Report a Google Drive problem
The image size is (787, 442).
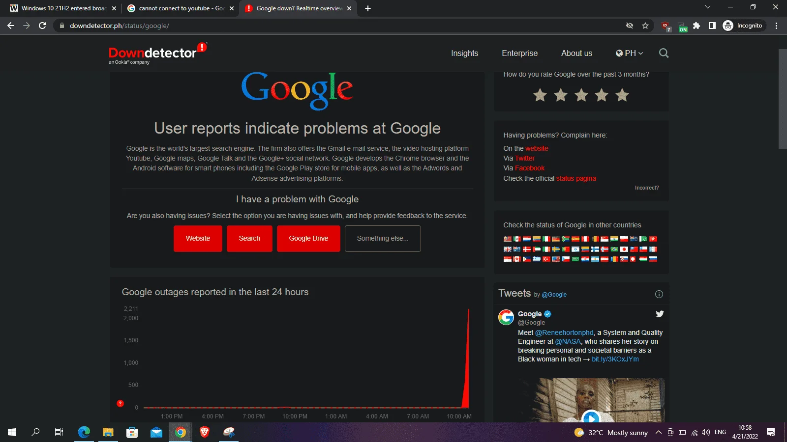pyautogui.click(x=308, y=239)
